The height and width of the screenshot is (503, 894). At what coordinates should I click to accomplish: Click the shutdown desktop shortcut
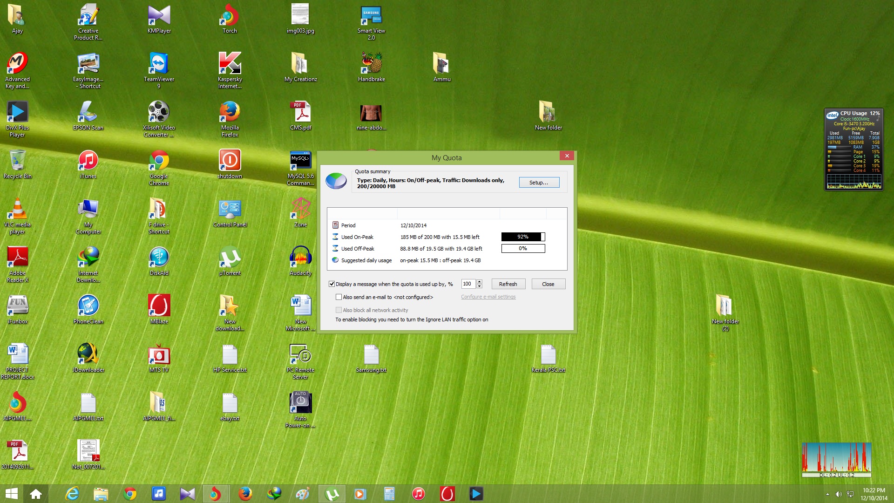pos(230,164)
